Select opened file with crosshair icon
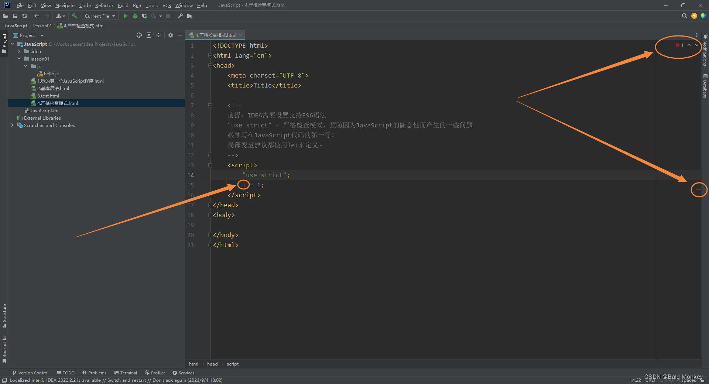Screen dimensions: 709x384 (x=139, y=35)
